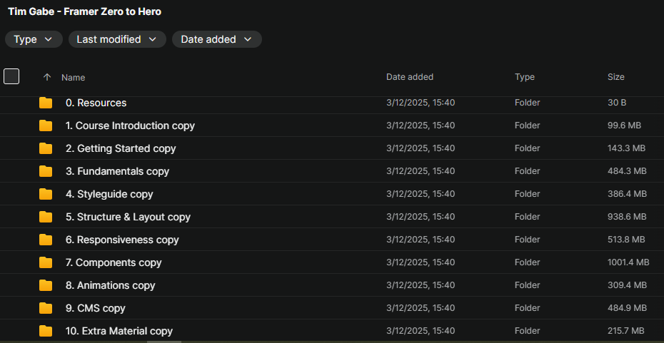Image resolution: width=664 pixels, height=343 pixels.
Task: Click the folder icon for 8. Animations copy
Action: point(46,285)
